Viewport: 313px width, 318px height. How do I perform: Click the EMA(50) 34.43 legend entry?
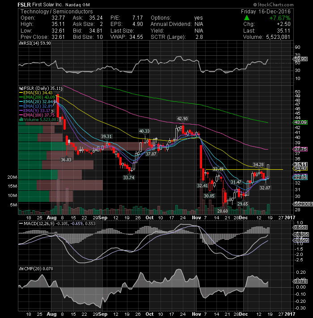tap(38, 93)
